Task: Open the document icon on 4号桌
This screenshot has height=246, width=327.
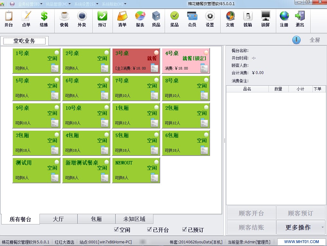Action: (x=204, y=68)
